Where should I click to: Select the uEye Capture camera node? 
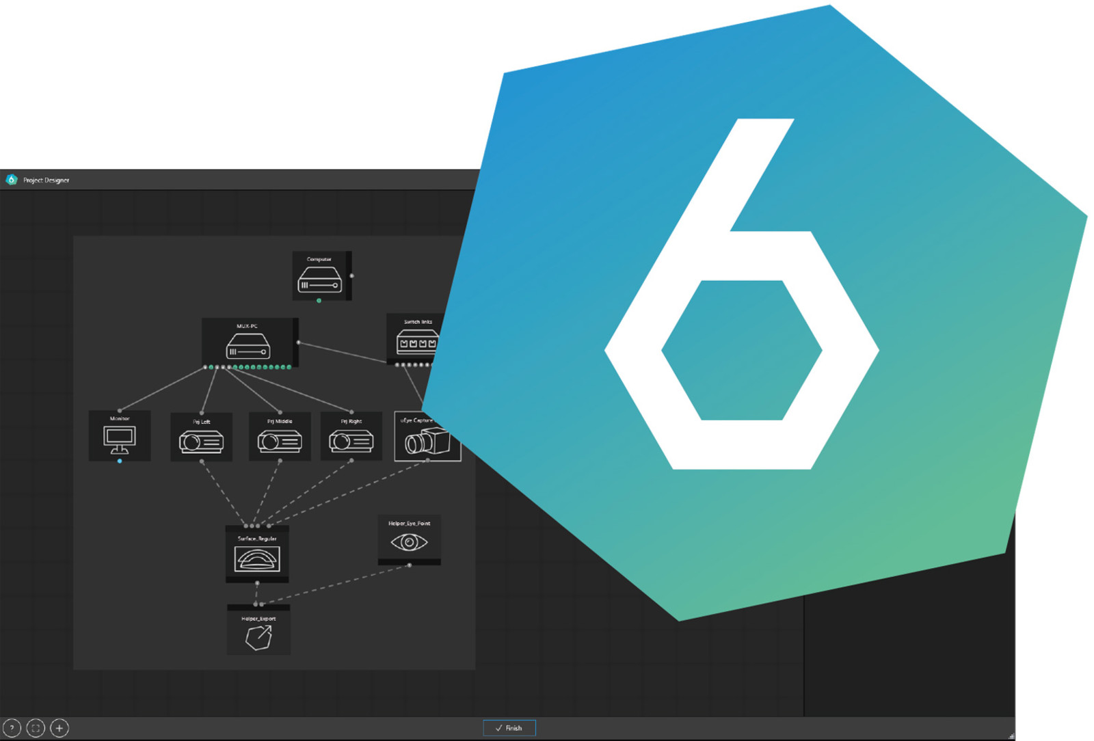[427, 436]
